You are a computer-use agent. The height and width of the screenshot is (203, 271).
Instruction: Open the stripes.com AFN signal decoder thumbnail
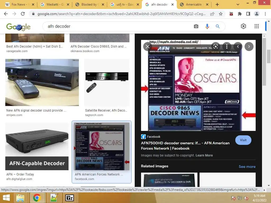coord(42,82)
